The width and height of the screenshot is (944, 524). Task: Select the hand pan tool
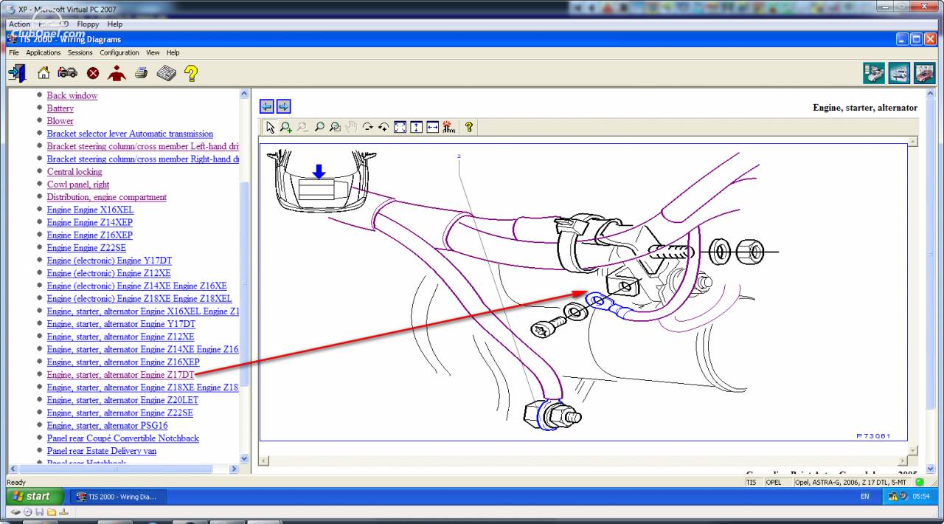click(351, 127)
